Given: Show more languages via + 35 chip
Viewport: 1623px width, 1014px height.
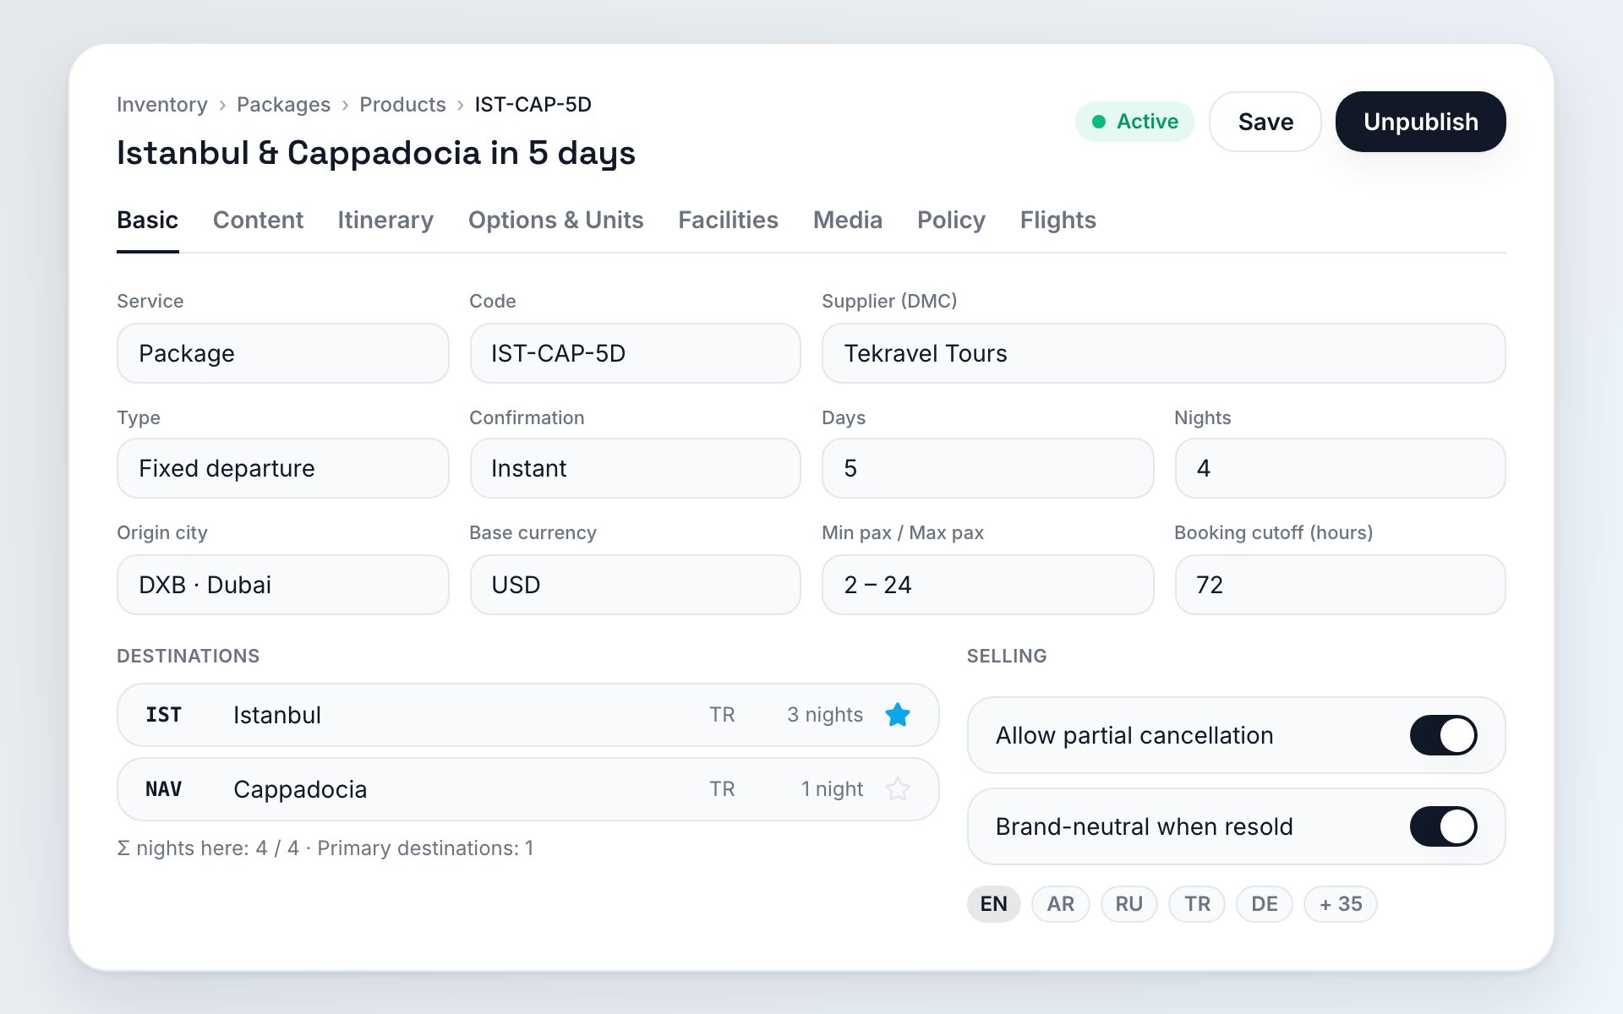Looking at the screenshot, I should [x=1341, y=904].
